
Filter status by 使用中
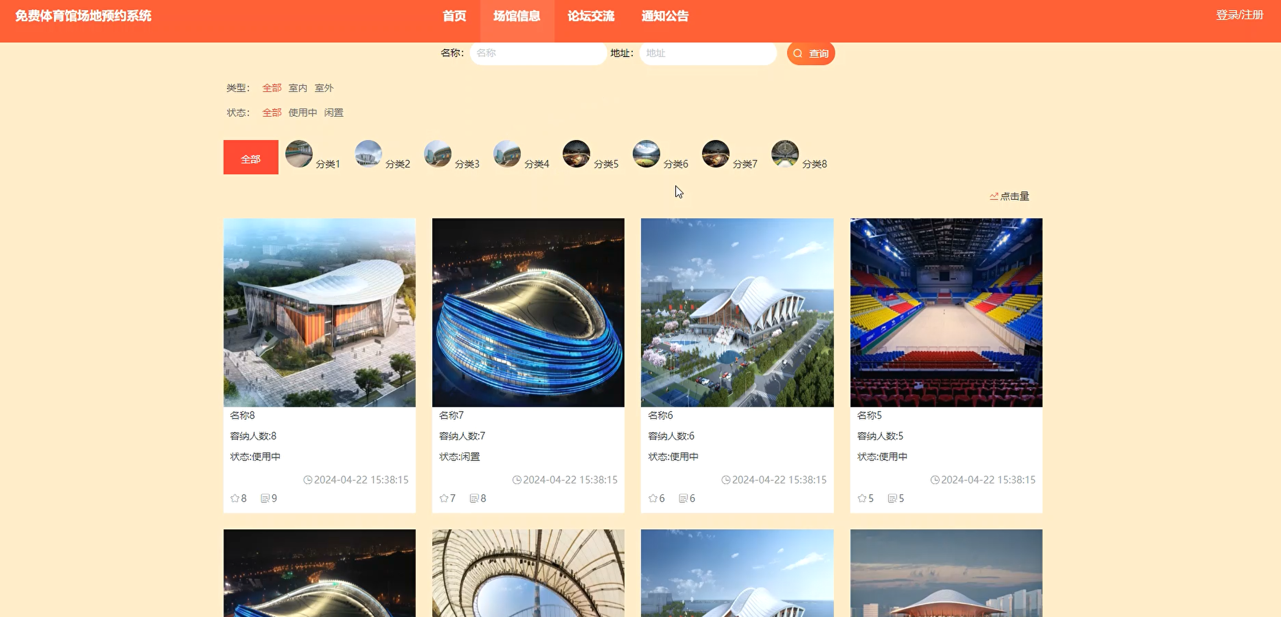click(x=302, y=113)
